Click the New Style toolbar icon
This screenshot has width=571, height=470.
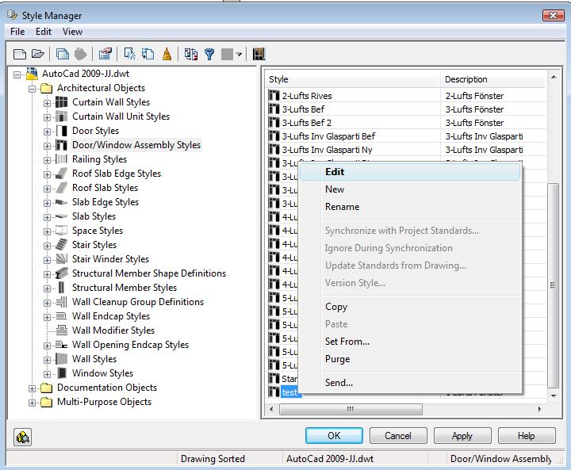click(129, 54)
